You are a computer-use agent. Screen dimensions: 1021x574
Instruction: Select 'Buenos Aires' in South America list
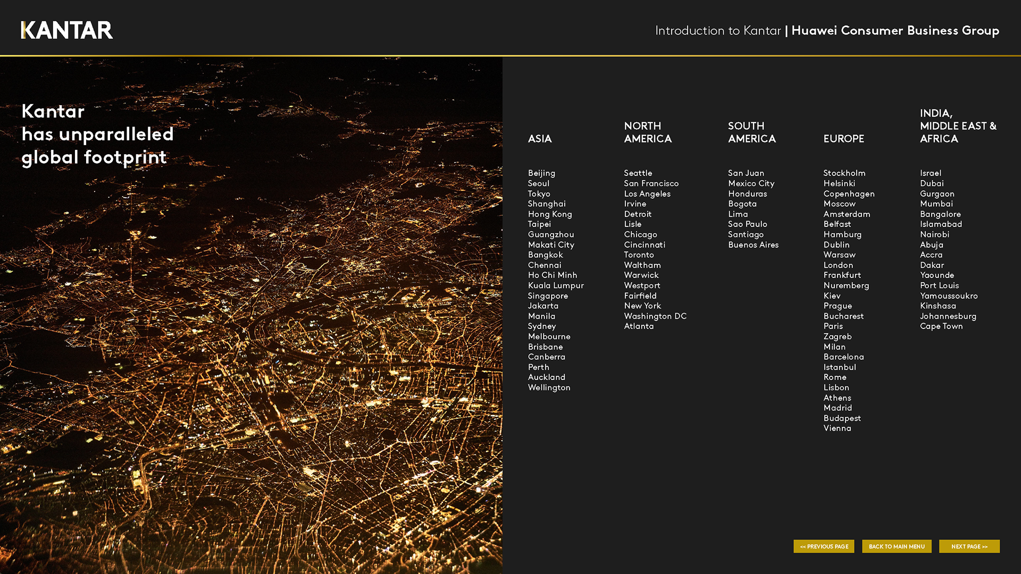click(x=754, y=245)
